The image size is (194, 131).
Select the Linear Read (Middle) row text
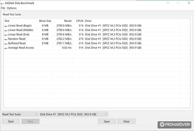click(x=21, y=30)
